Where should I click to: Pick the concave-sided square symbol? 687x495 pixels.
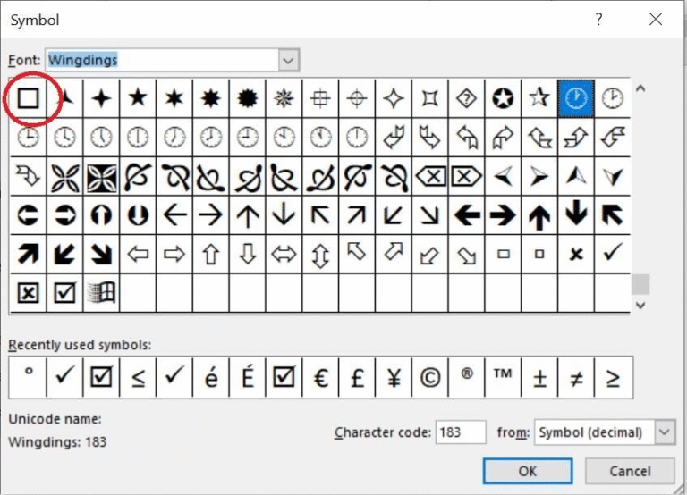[x=429, y=98]
